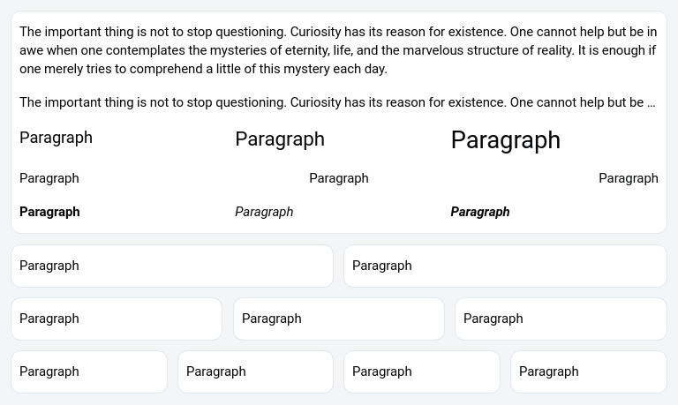Click the three-line quote paragraph about curiosity
This screenshot has width=678, height=405.
click(x=338, y=50)
